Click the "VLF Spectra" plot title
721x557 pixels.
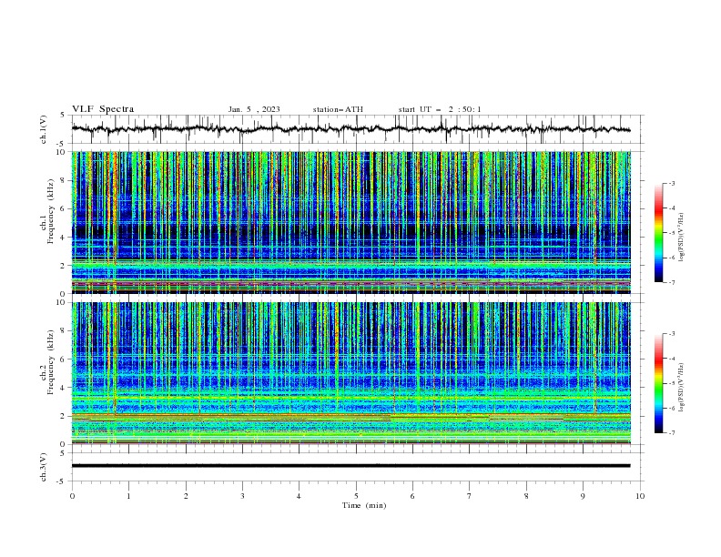click(x=103, y=109)
